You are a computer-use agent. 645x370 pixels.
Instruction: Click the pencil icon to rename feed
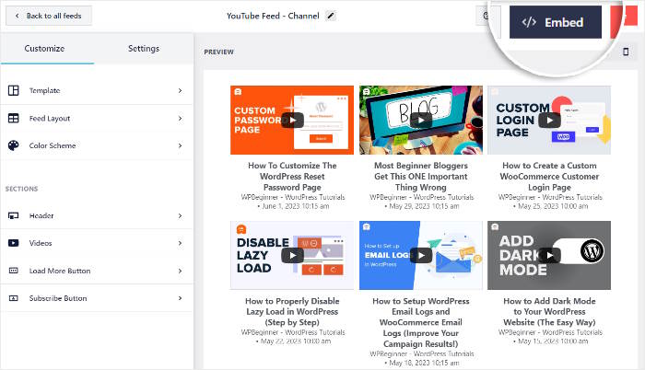click(x=332, y=16)
